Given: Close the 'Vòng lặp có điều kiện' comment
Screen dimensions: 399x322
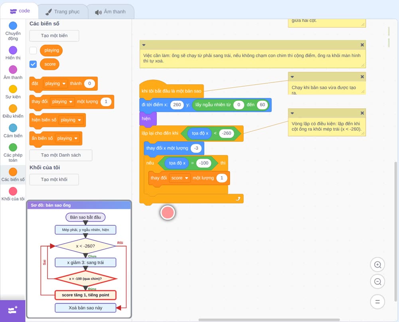Looking at the screenshot, I should click(362, 113).
